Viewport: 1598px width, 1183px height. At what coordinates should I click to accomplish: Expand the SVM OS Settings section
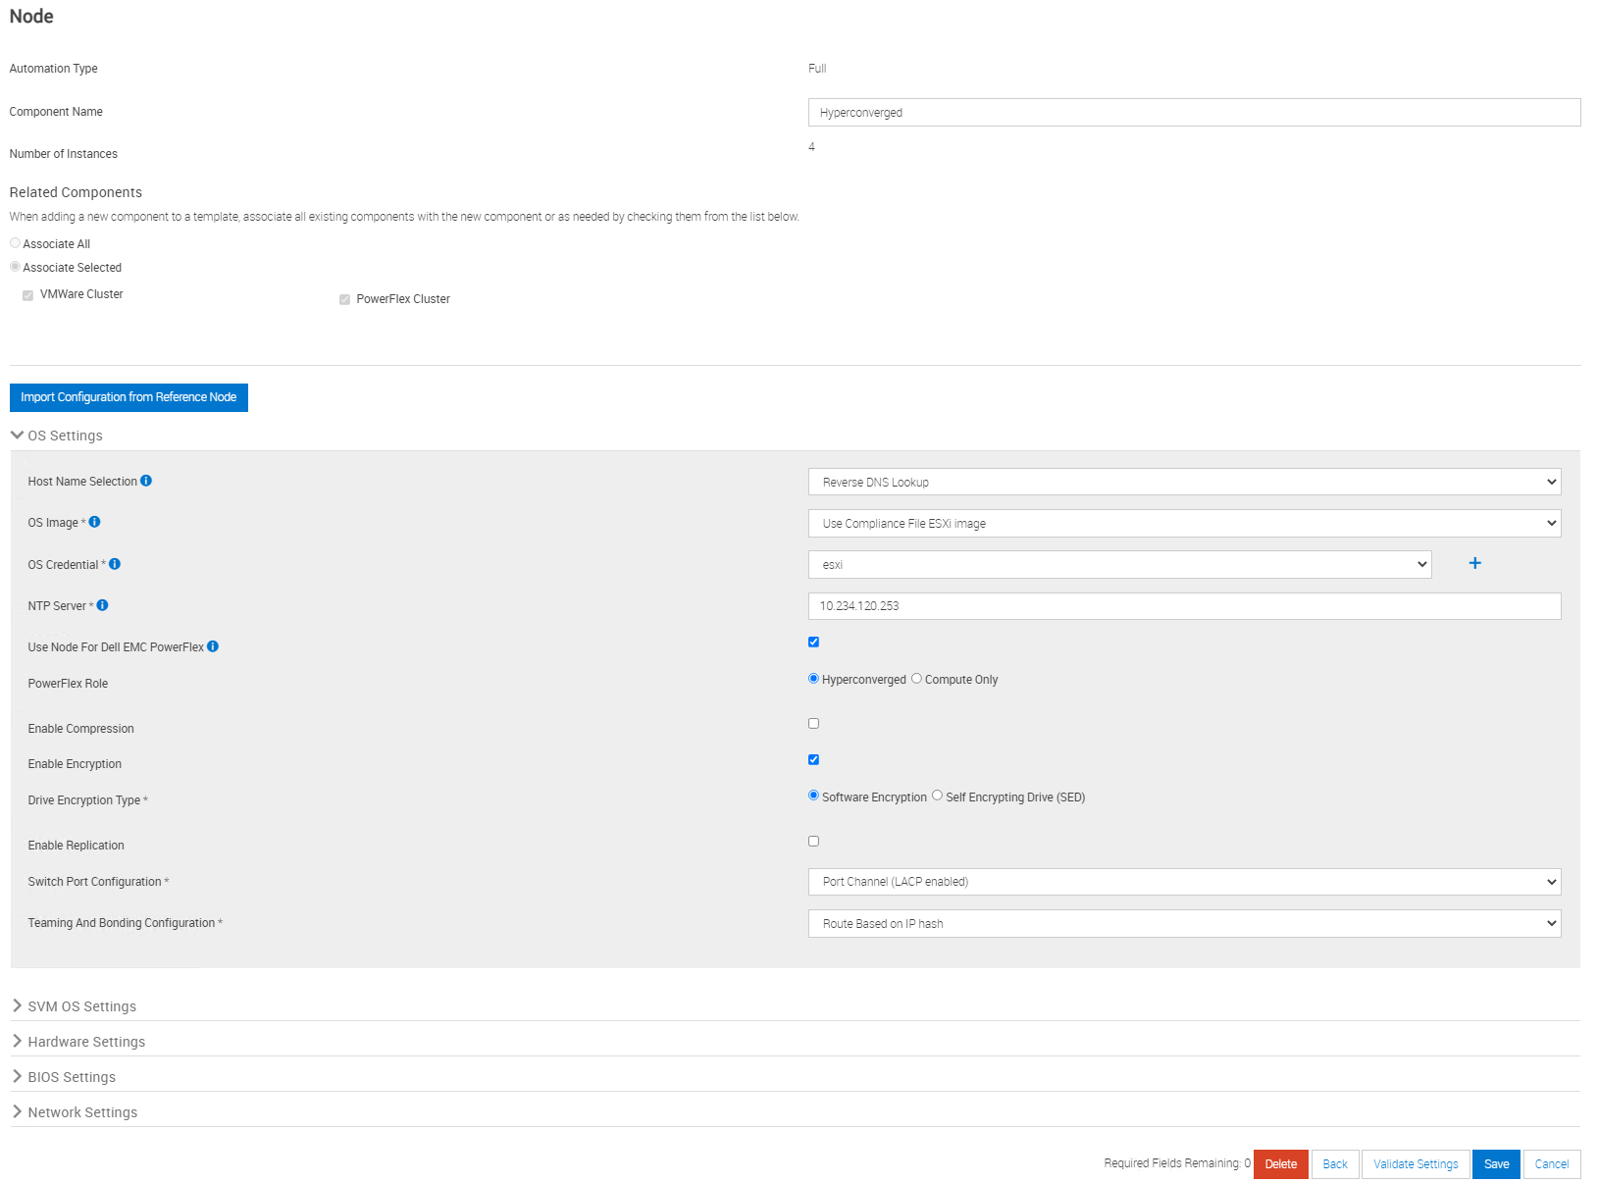pos(81,1005)
